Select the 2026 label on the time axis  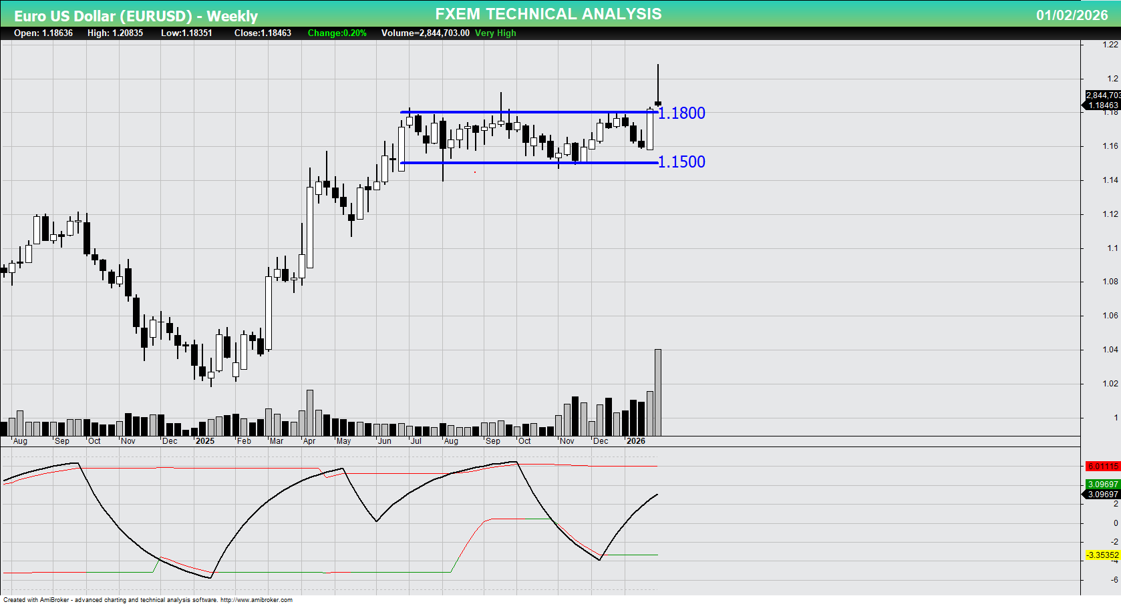637,441
